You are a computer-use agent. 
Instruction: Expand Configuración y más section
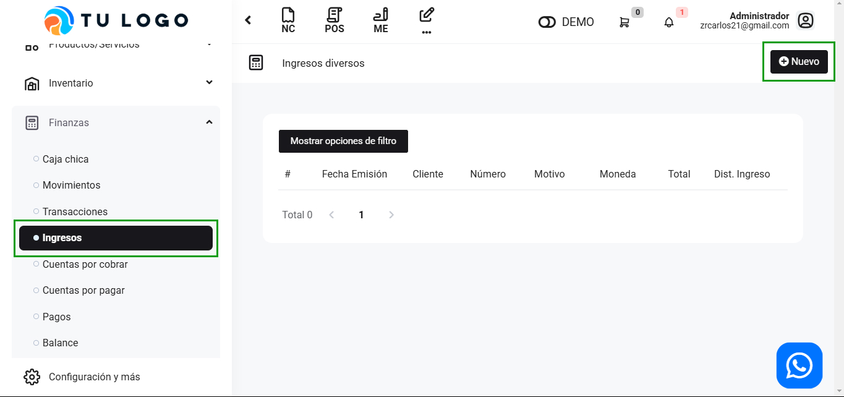(94, 377)
